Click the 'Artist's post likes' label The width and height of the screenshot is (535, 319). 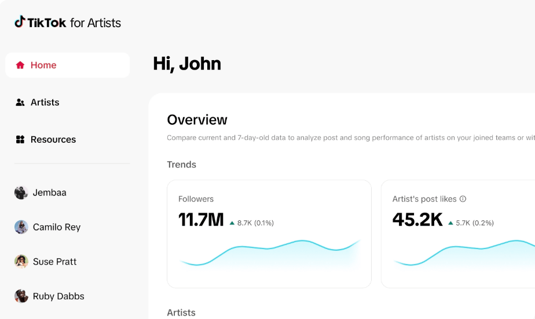tap(424, 199)
